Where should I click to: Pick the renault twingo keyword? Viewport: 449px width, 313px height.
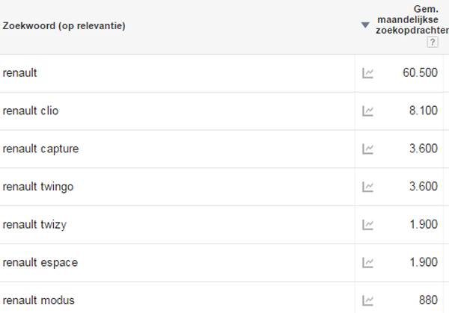[38, 187]
